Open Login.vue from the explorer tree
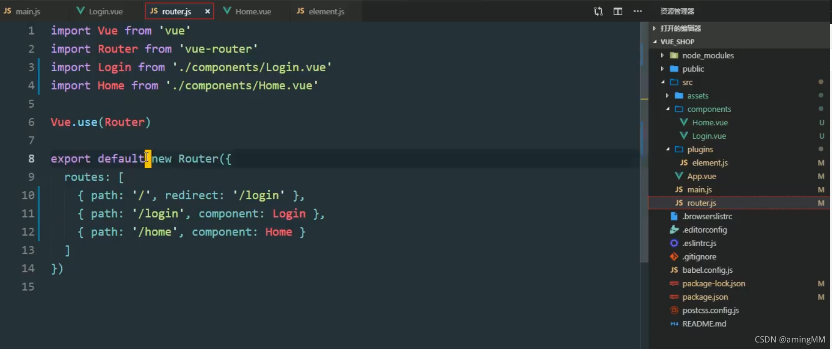The height and width of the screenshot is (349, 832). [709, 136]
